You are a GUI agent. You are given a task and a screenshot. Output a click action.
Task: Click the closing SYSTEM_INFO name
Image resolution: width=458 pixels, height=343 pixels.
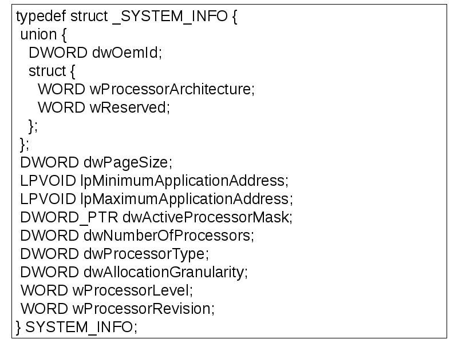click(x=81, y=327)
